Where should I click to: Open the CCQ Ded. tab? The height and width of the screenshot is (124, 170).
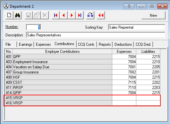point(143,44)
